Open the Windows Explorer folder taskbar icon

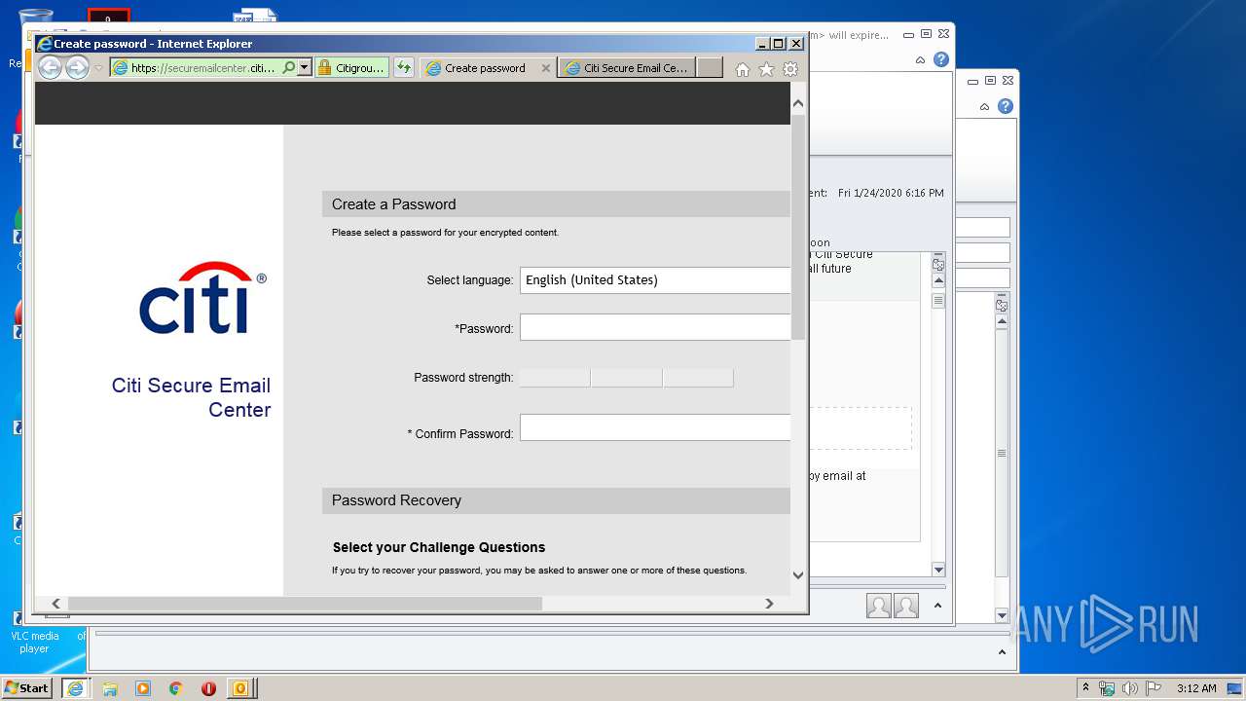coord(110,688)
